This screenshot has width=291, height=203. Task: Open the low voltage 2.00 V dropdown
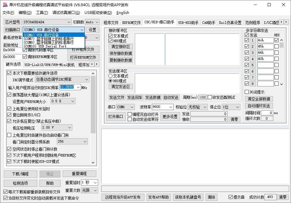pyautogui.click(x=70, y=127)
